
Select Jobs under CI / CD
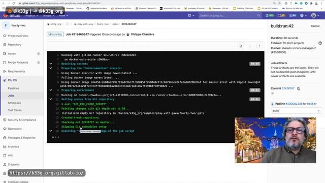[x=11, y=96]
